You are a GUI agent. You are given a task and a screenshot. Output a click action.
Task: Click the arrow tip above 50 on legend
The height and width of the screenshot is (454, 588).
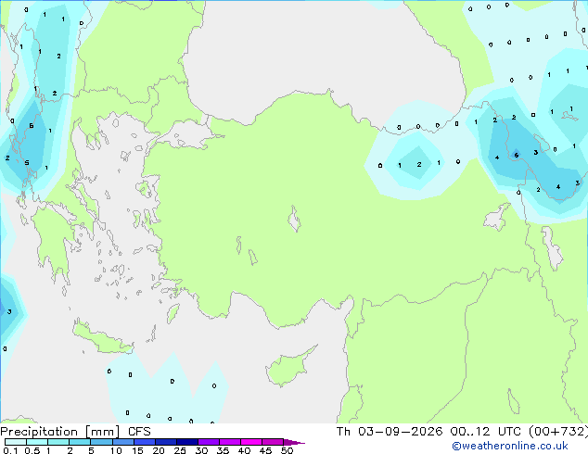point(294,442)
